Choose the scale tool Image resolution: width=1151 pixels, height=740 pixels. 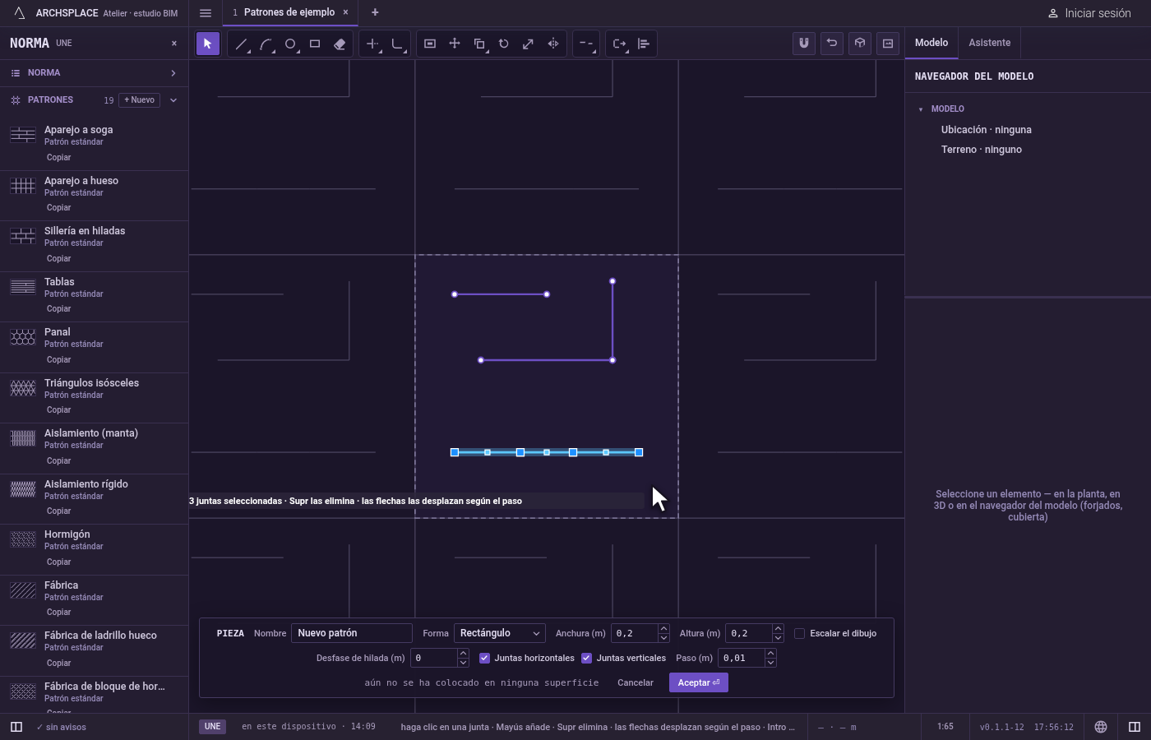[x=529, y=44]
